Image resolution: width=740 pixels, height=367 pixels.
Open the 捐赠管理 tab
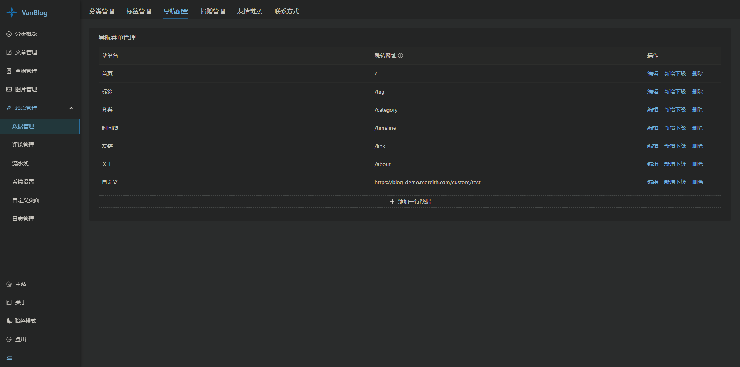click(x=213, y=12)
